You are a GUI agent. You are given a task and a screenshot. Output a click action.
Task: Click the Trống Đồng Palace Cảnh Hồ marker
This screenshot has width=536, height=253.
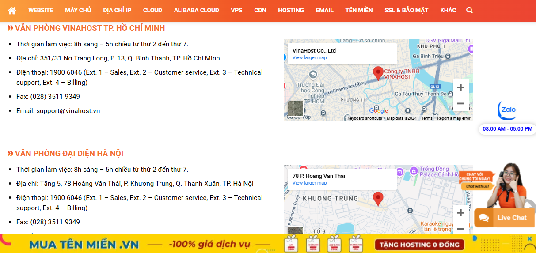click(x=414, y=170)
